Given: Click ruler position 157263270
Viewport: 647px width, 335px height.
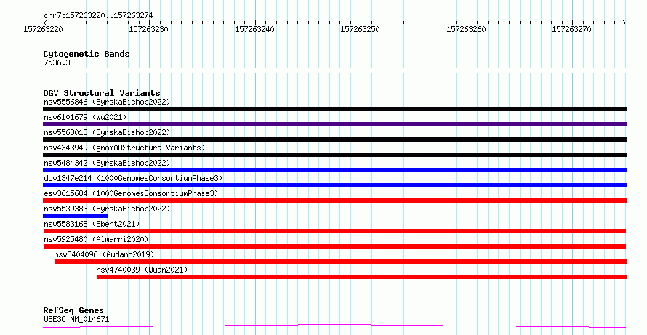Looking at the screenshot, I should point(572,29).
